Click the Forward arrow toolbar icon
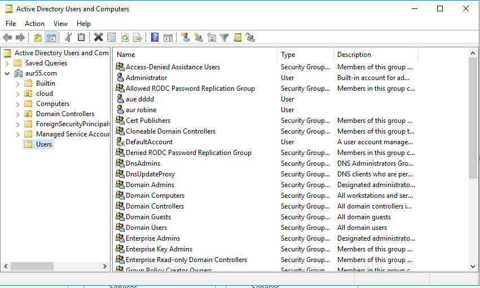480x288 pixels. (20, 38)
